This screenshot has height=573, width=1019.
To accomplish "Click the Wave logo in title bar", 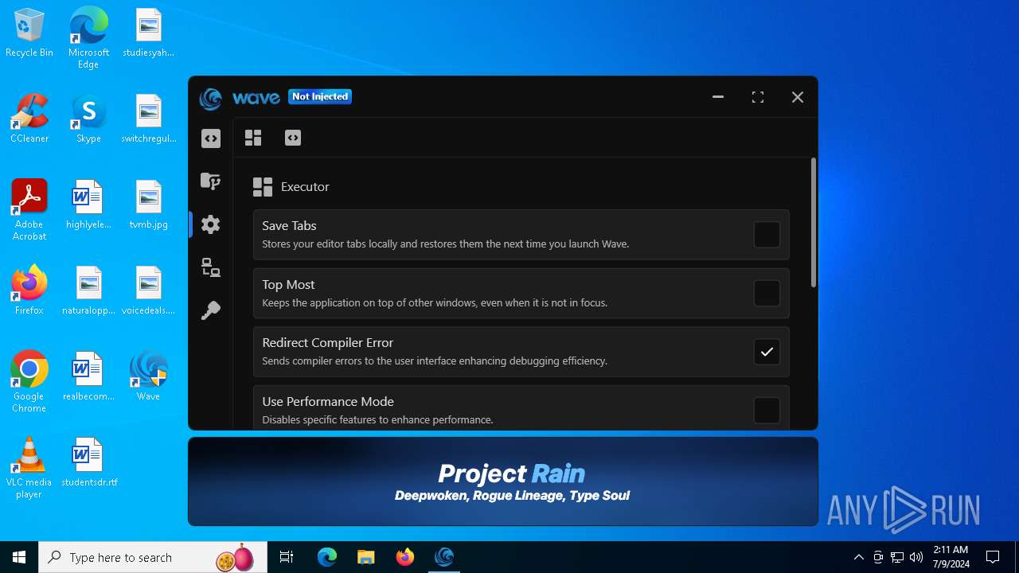I will point(211,97).
